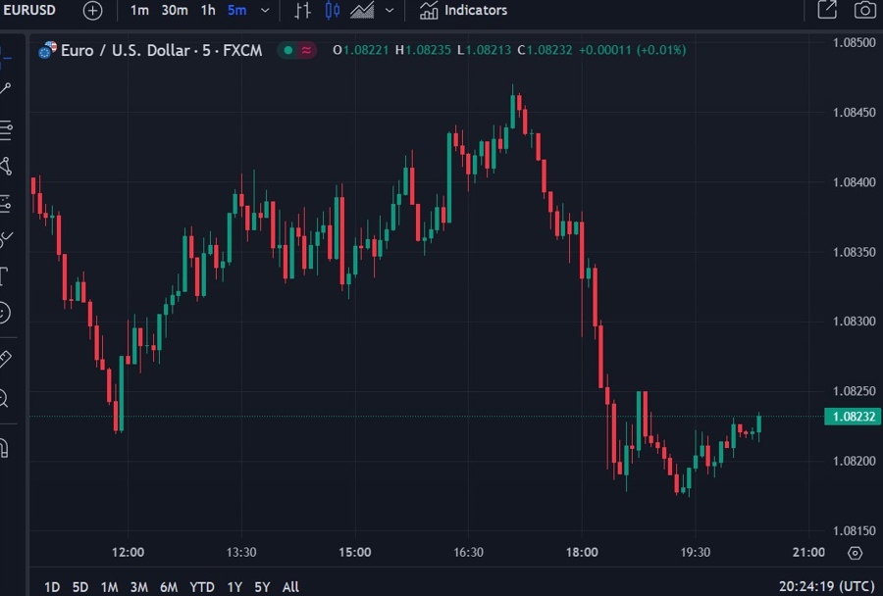Switch to the 30m timeframe
Viewport: 883px width, 596px height.
click(175, 10)
